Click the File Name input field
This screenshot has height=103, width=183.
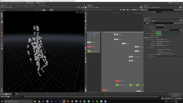(x=167, y=30)
